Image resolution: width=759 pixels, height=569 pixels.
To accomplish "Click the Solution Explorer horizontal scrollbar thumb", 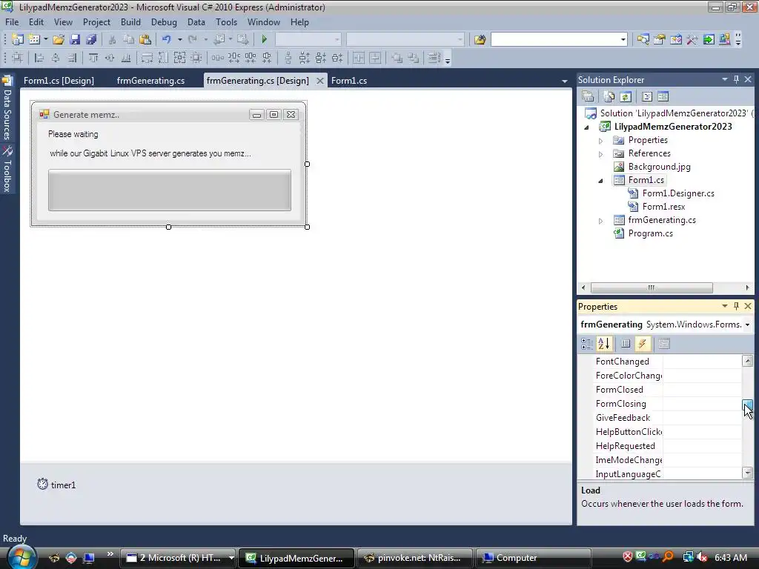I will [x=651, y=287].
